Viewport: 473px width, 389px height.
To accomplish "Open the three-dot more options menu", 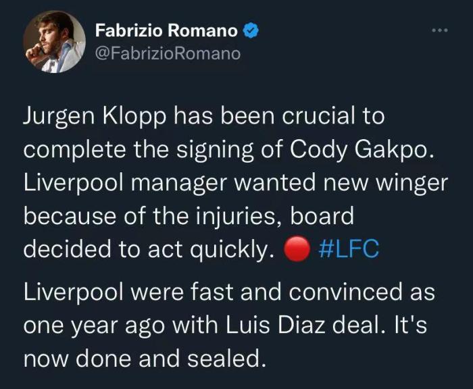I will (439, 31).
